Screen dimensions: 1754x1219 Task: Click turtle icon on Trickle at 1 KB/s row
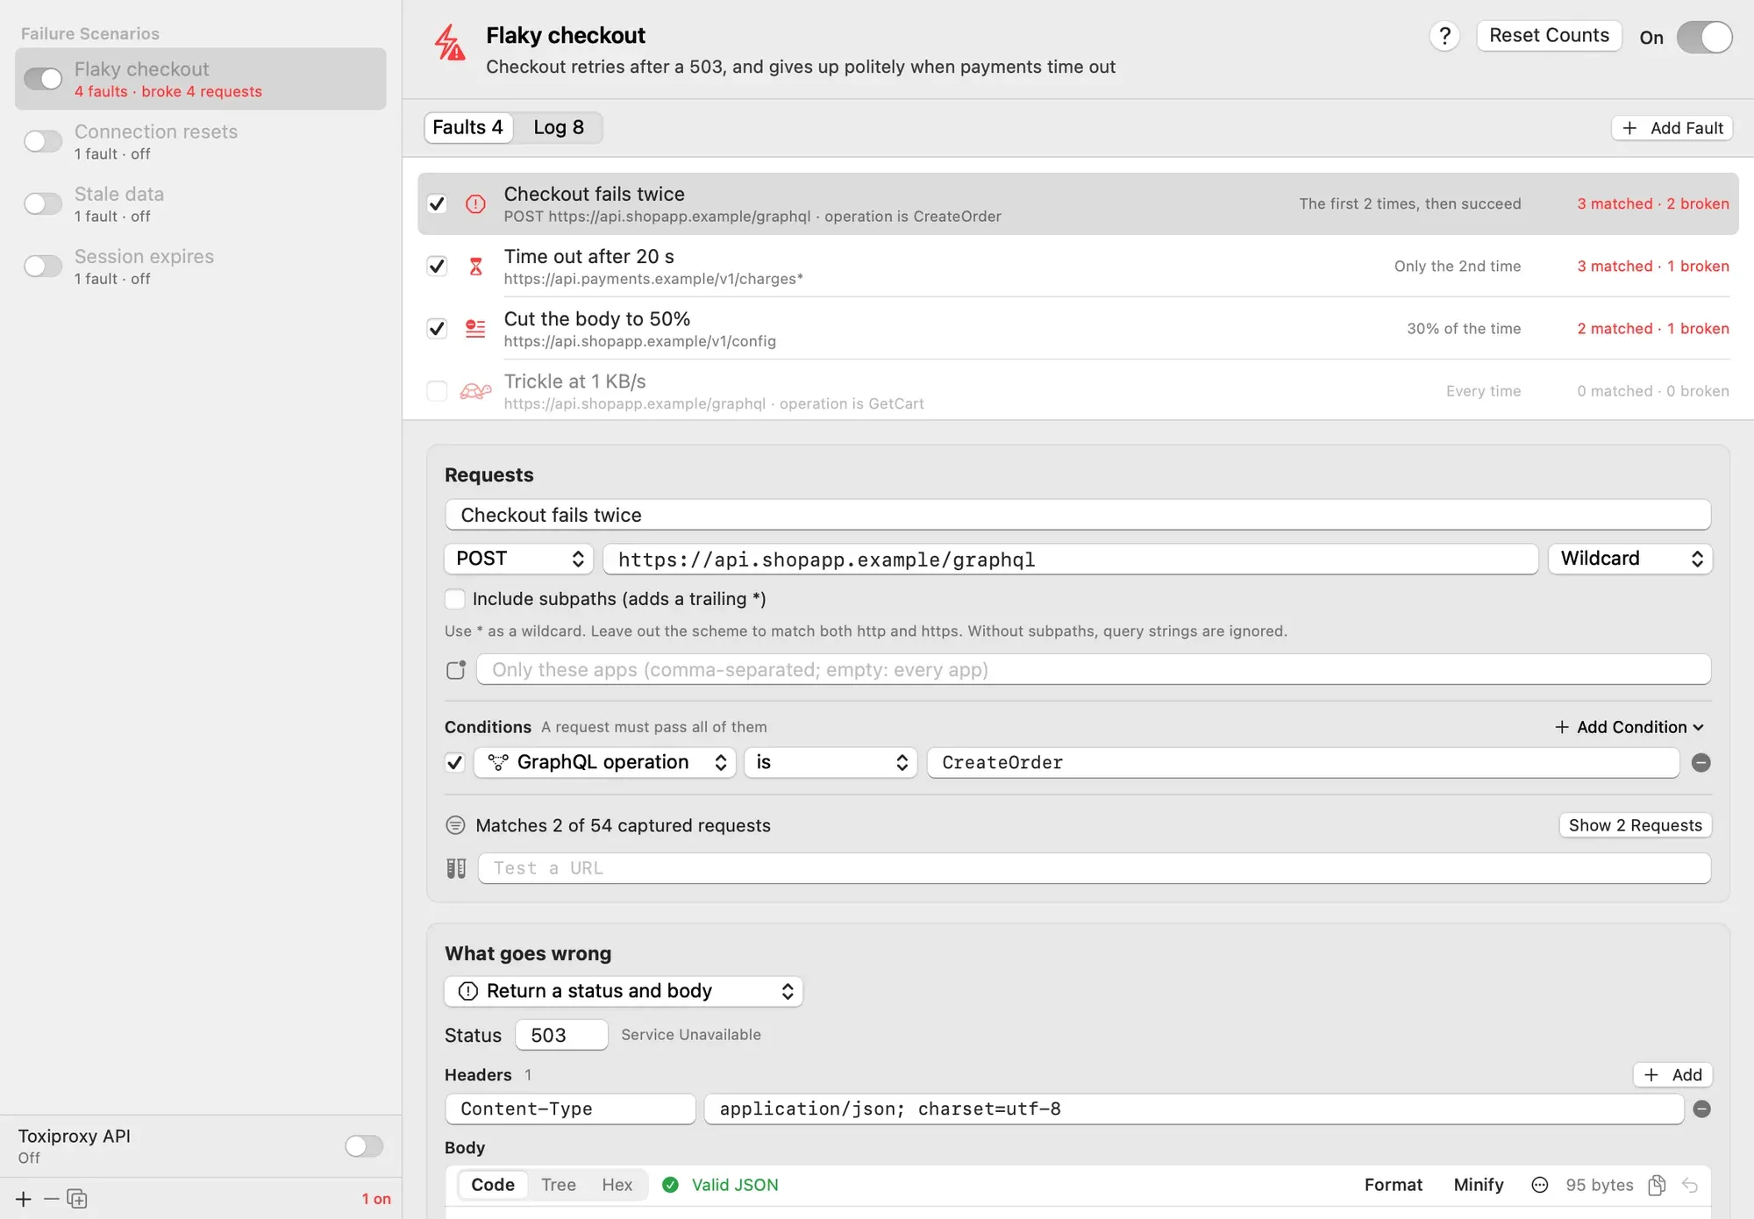point(475,391)
